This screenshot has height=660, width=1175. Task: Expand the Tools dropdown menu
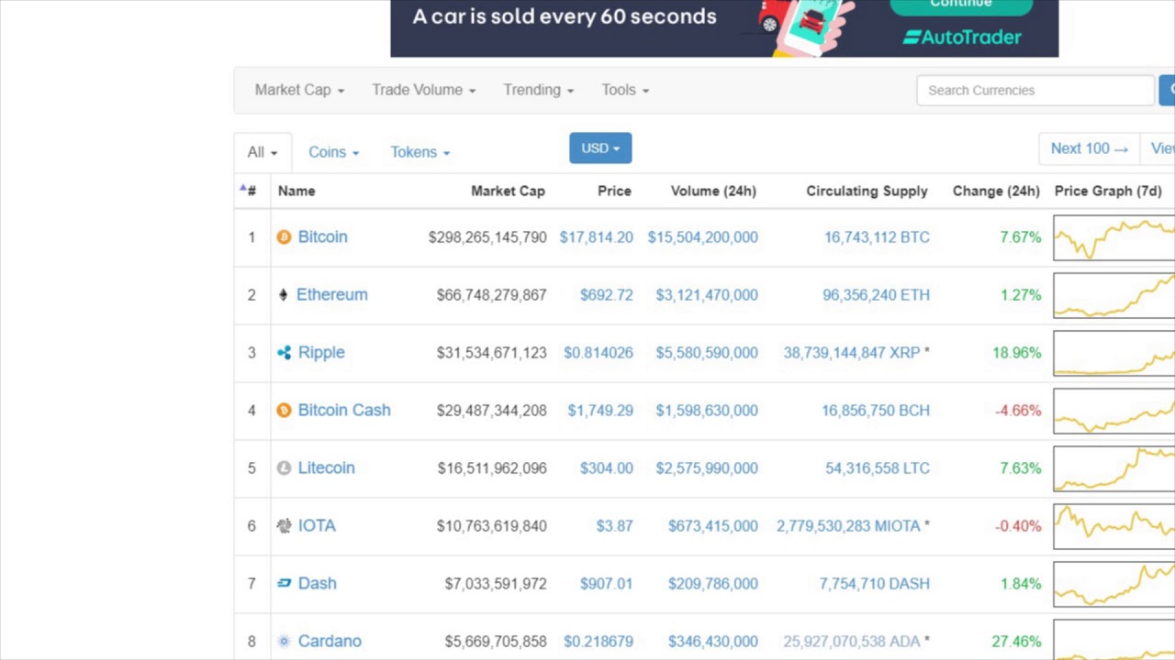point(625,90)
